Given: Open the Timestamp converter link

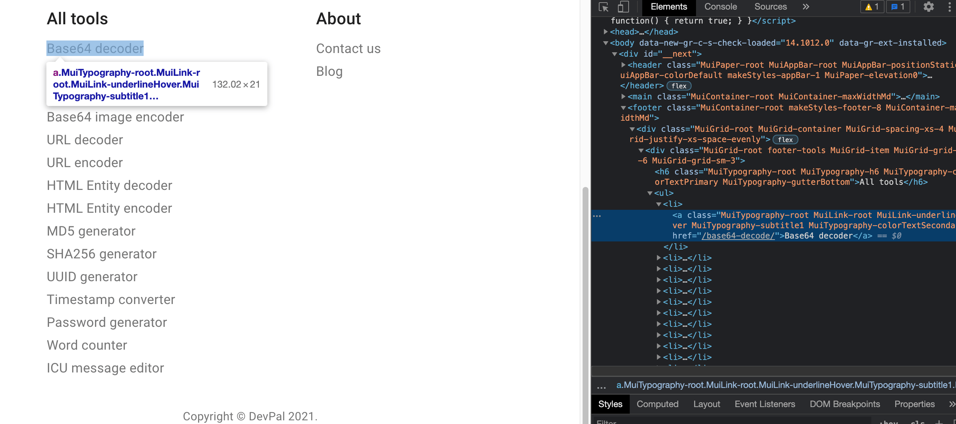Looking at the screenshot, I should tap(111, 299).
